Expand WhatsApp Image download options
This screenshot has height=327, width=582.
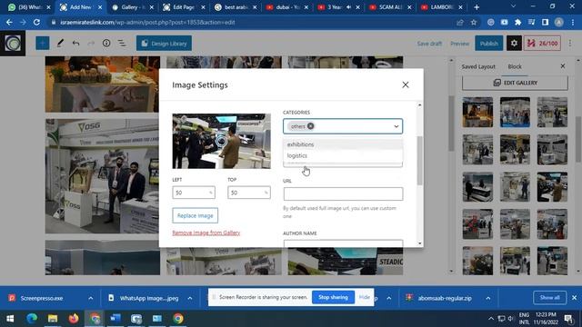190,298
